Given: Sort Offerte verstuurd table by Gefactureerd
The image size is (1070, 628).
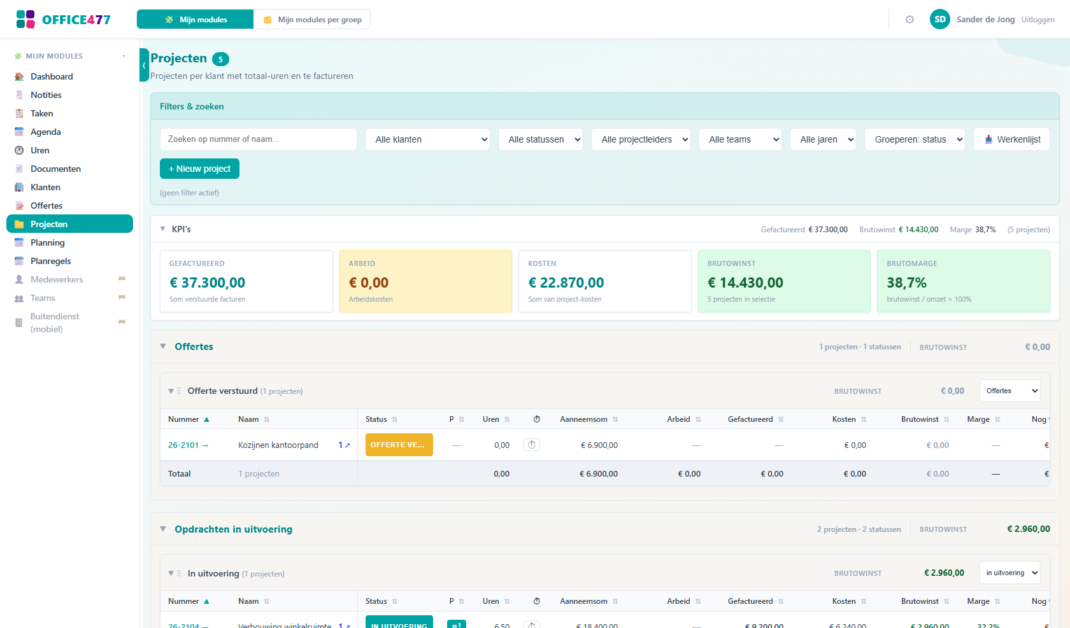Looking at the screenshot, I should 756,419.
